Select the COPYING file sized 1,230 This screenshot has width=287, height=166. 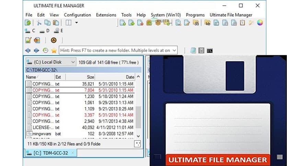pos(80,96)
